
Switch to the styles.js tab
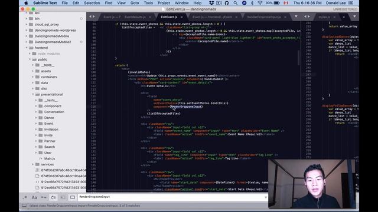pyautogui.click(x=324, y=17)
